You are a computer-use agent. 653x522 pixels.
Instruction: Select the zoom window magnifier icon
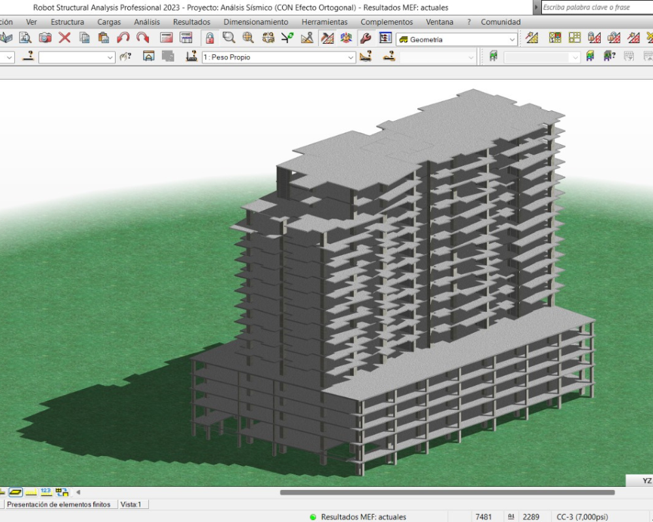229,38
